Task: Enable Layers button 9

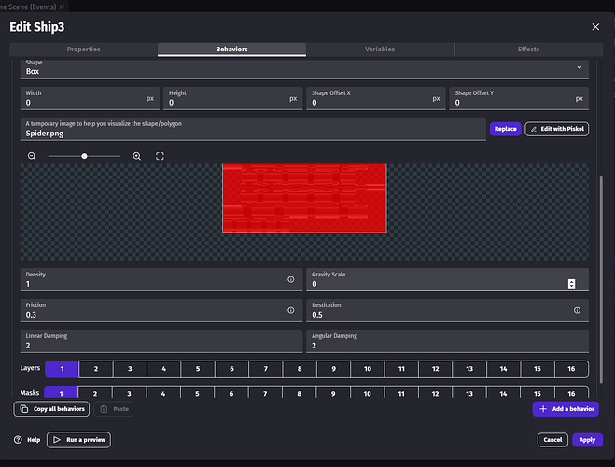Action: click(x=333, y=369)
